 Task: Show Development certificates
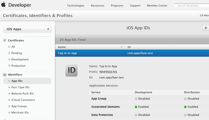pos(20,59)
